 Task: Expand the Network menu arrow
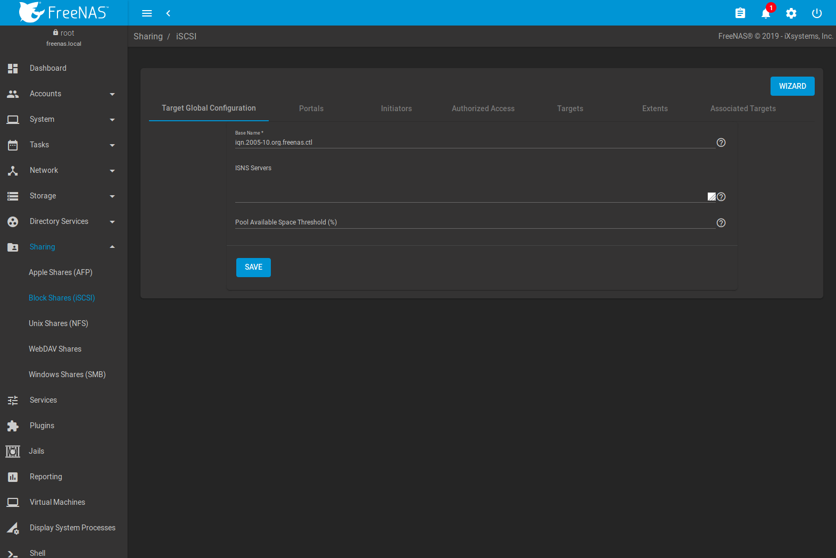112,171
